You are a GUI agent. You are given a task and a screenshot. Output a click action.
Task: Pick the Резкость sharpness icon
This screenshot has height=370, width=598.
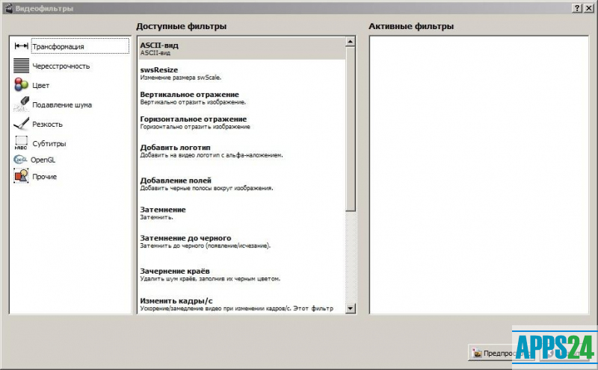(21, 124)
